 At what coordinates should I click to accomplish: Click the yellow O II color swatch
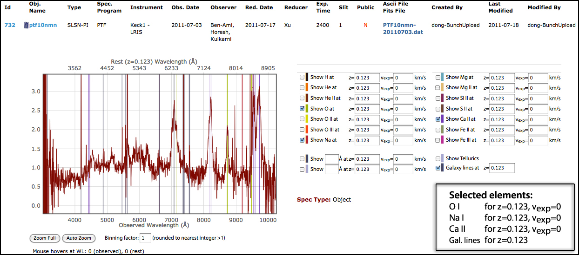[x=307, y=119]
